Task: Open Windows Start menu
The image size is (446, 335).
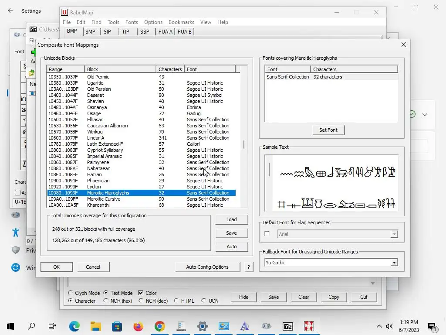Action: (10, 326)
